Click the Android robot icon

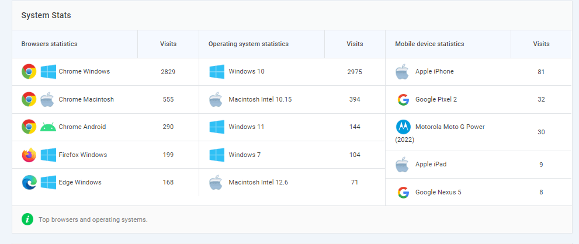[48, 127]
